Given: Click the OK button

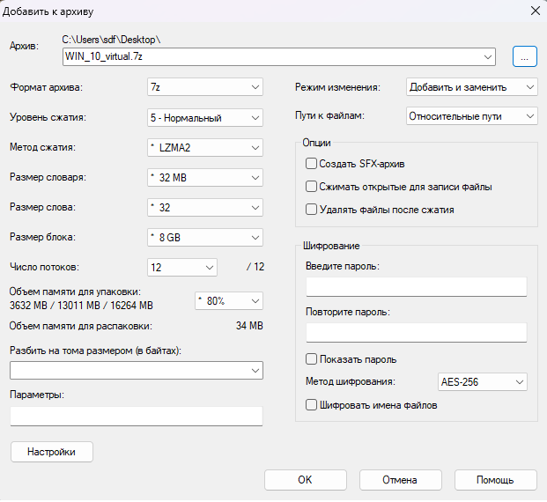Looking at the screenshot, I should (305, 480).
